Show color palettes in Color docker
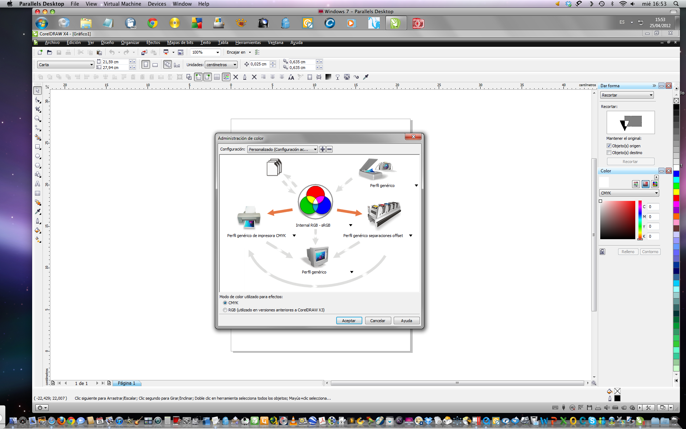686x429 pixels. (x=655, y=184)
